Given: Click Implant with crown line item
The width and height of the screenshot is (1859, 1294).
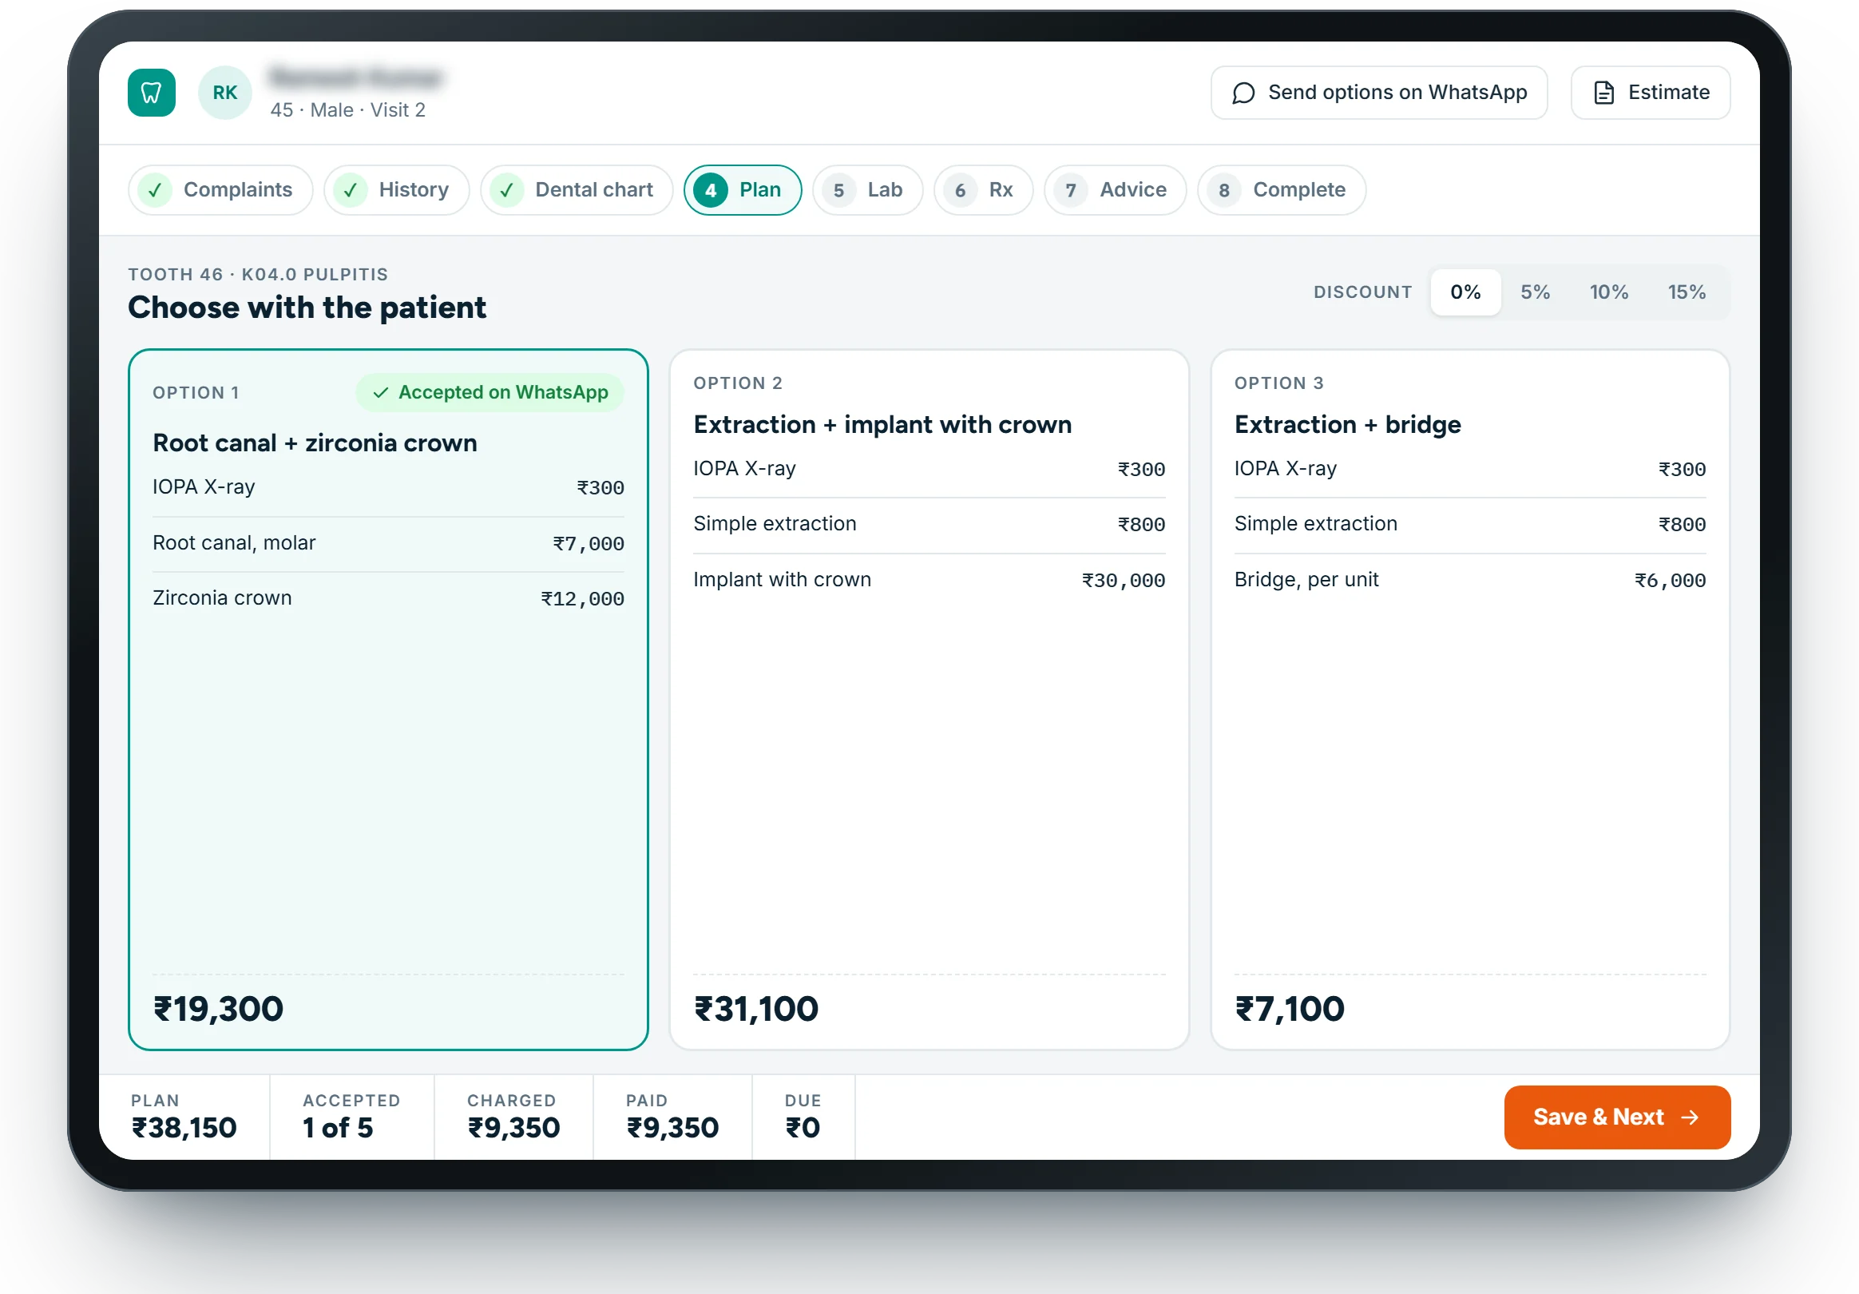Looking at the screenshot, I should 929,580.
